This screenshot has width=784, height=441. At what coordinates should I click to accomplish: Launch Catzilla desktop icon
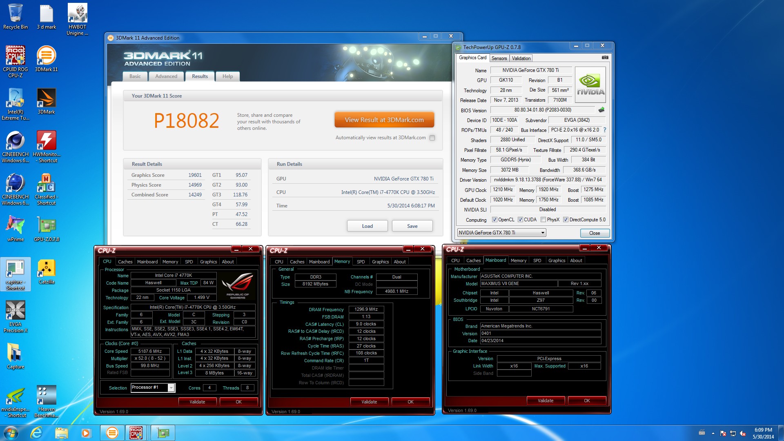pos(47,272)
